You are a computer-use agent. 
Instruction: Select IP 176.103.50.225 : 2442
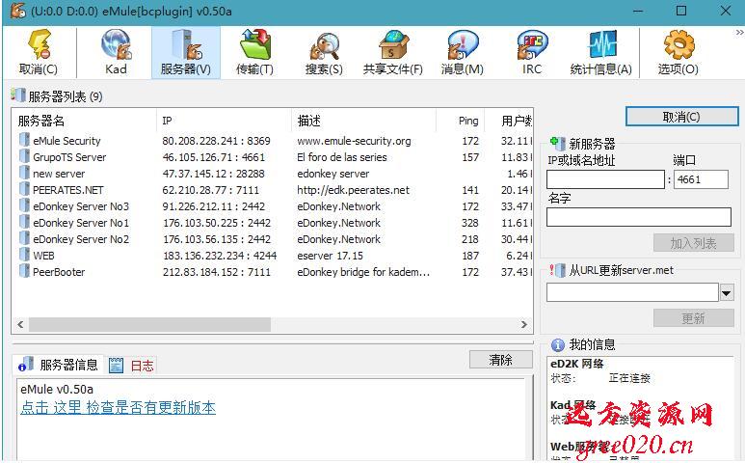click(x=217, y=223)
